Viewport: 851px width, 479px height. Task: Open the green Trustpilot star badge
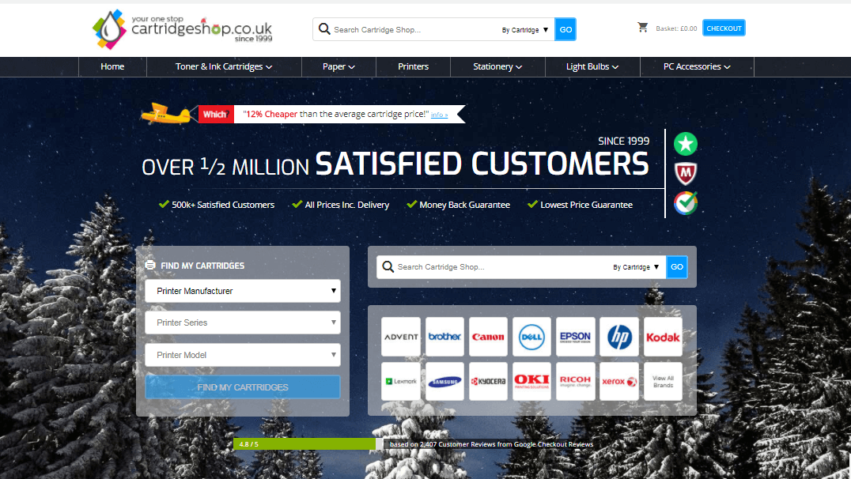[x=686, y=145]
